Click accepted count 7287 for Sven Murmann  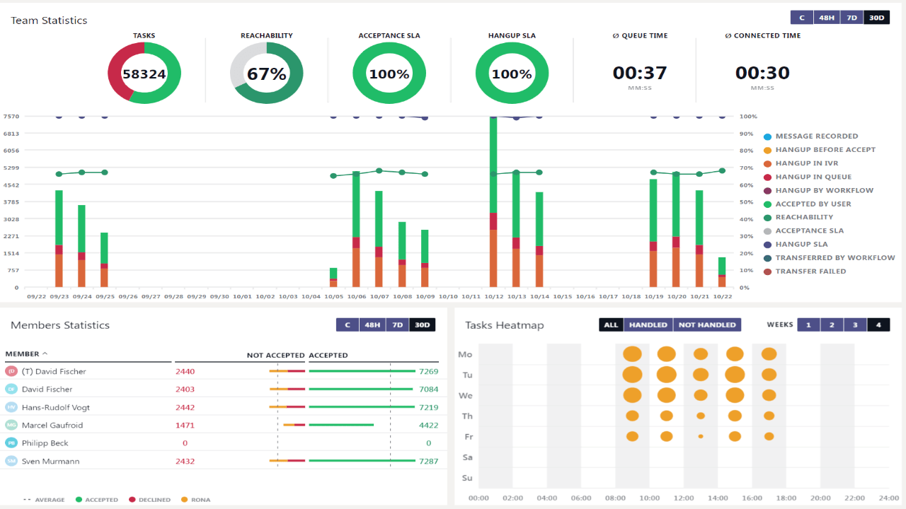(x=428, y=461)
